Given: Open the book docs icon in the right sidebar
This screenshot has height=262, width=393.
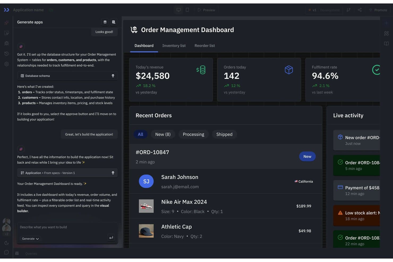Looking at the screenshot, I should (386, 44).
